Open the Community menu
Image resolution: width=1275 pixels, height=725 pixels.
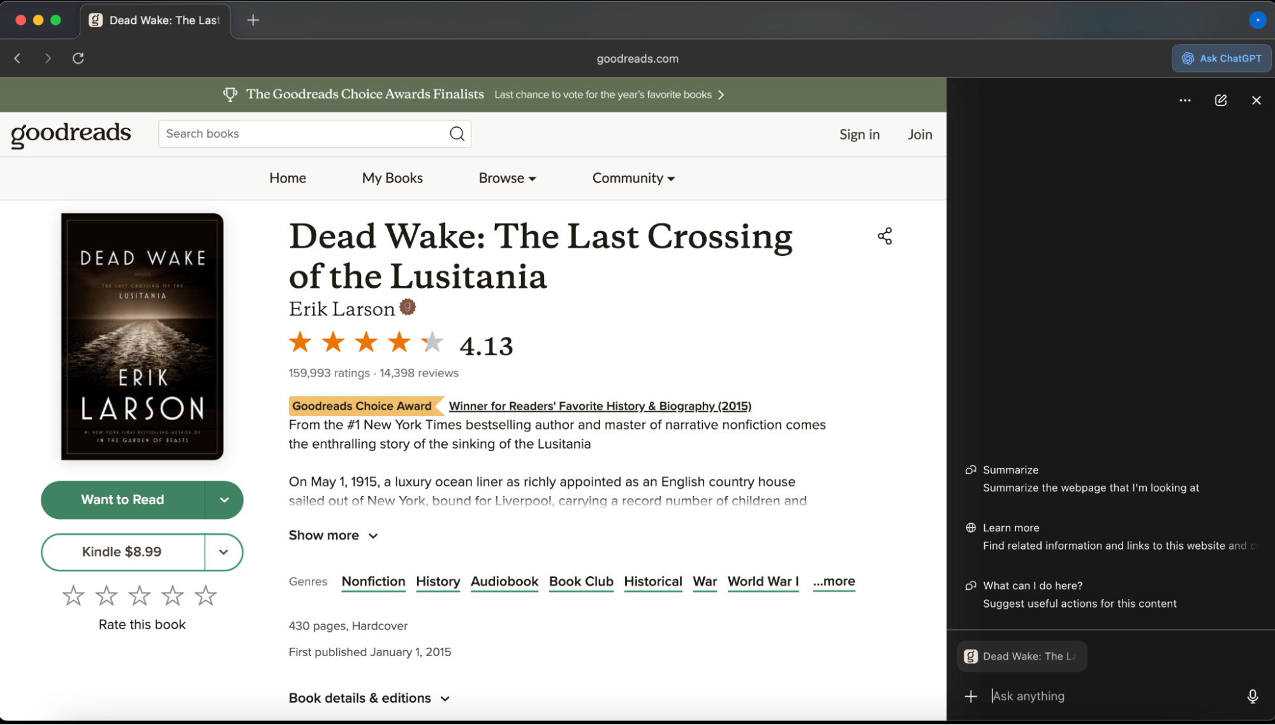pyautogui.click(x=633, y=178)
